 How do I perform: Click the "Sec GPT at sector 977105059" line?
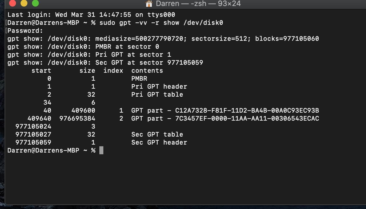tap(105, 63)
